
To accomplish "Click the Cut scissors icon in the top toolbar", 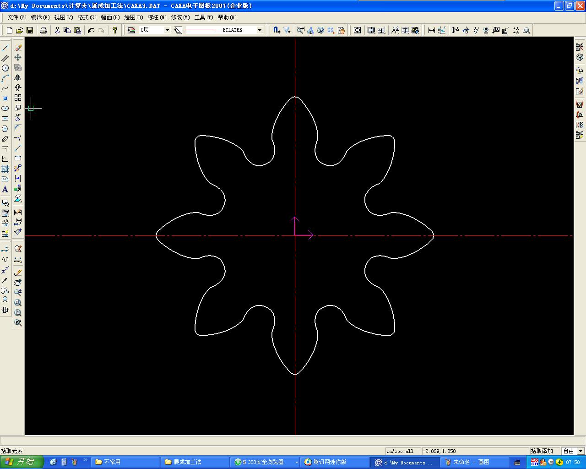I will [x=57, y=30].
